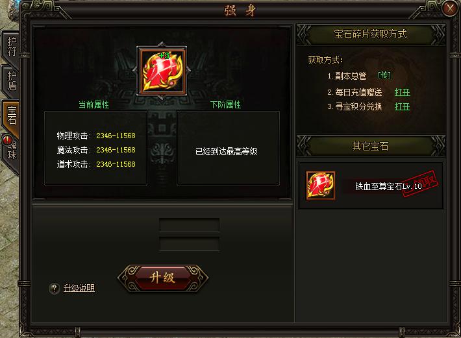Click the 升级 upgrade button

[162, 278]
